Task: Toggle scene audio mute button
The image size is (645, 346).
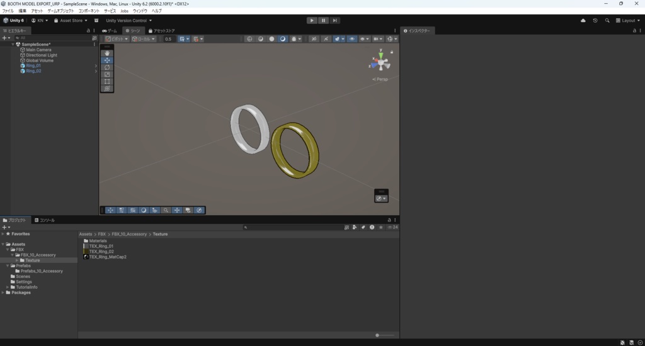Action: pyautogui.click(x=326, y=39)
